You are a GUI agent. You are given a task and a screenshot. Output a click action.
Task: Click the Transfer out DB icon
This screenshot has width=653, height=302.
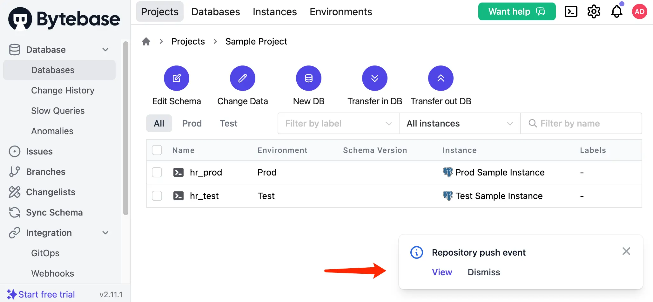[441, 78]
